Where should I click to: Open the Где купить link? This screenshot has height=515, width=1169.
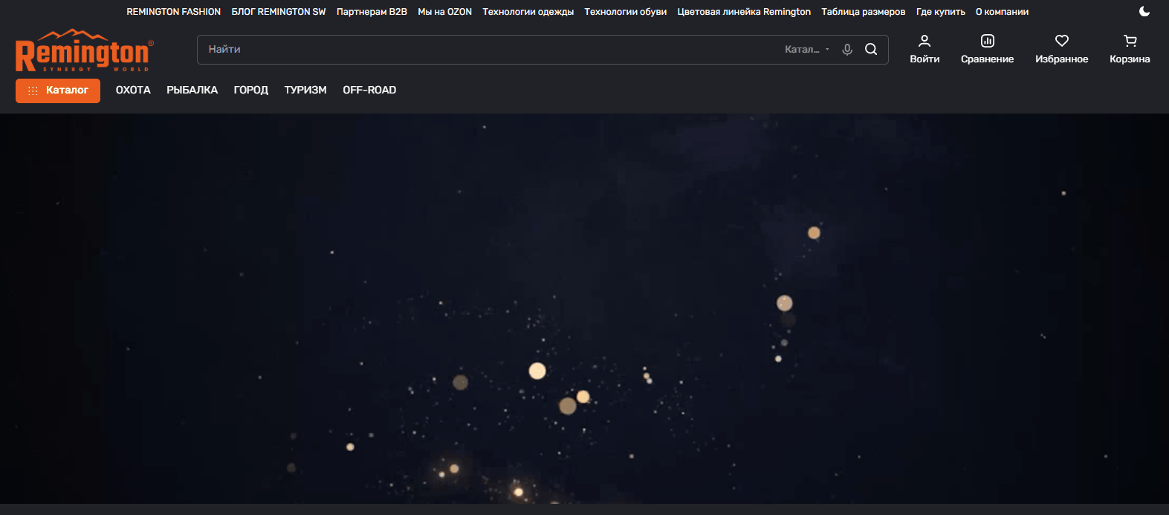point(940,12)
